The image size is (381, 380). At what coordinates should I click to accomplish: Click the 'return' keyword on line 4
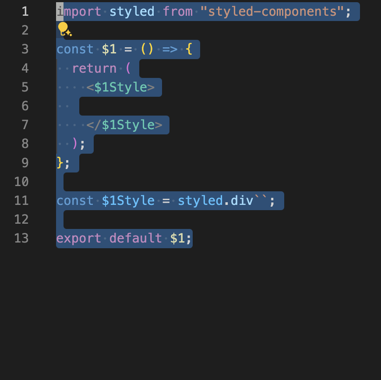94,68
